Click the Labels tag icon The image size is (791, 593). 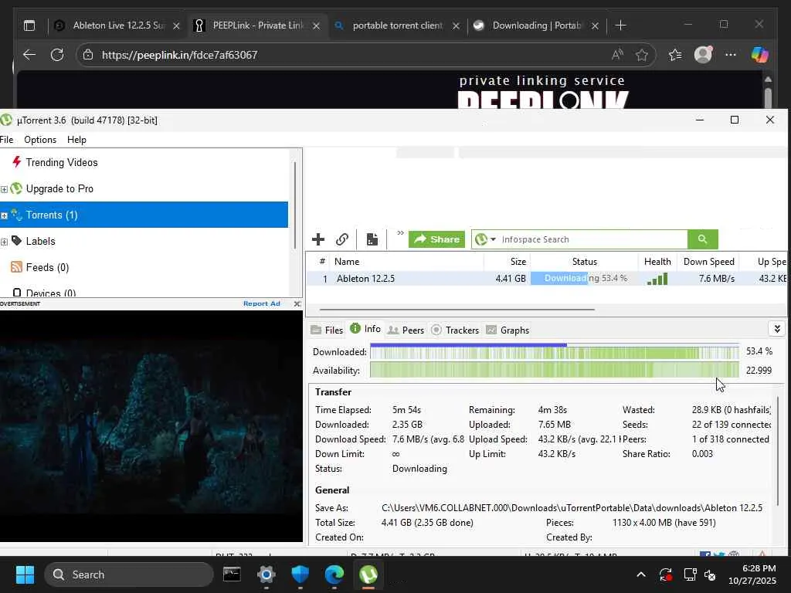click(x=17, y=241)
